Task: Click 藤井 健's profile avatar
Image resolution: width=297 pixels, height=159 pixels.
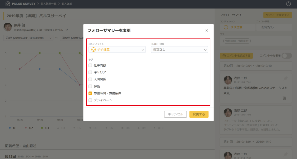Action: click(8, 27)
